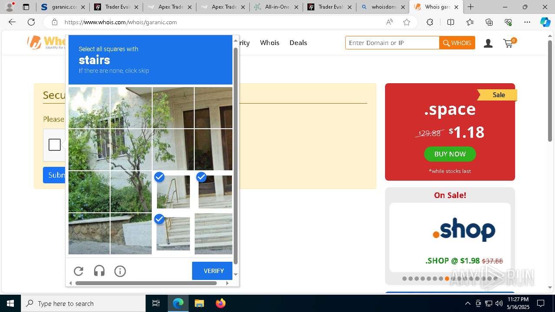Open a new browser tab

(x=470, y=7)
